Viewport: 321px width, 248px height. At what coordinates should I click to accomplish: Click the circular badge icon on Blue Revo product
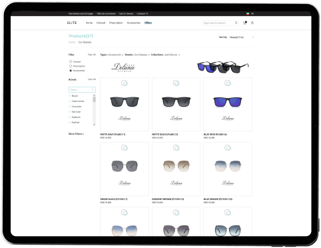228,83
